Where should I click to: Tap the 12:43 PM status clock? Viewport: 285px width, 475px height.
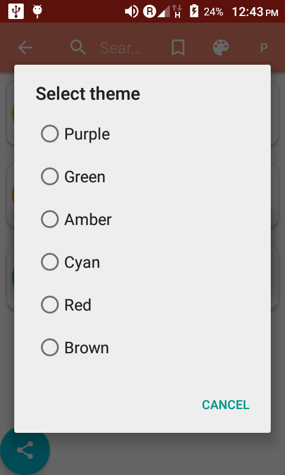coord(255,12)
